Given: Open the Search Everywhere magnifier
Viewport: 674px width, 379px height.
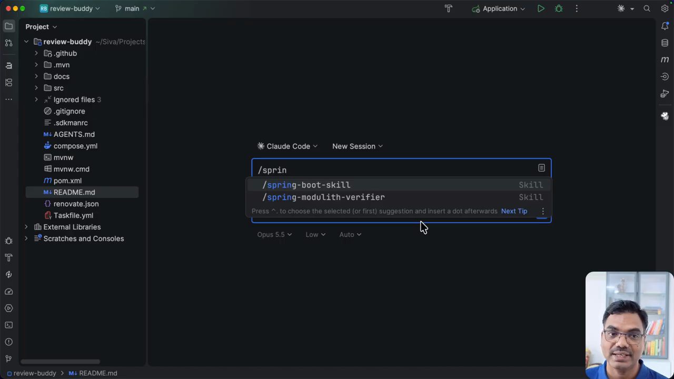Looking at the screenshot, I should click(647, 8).
